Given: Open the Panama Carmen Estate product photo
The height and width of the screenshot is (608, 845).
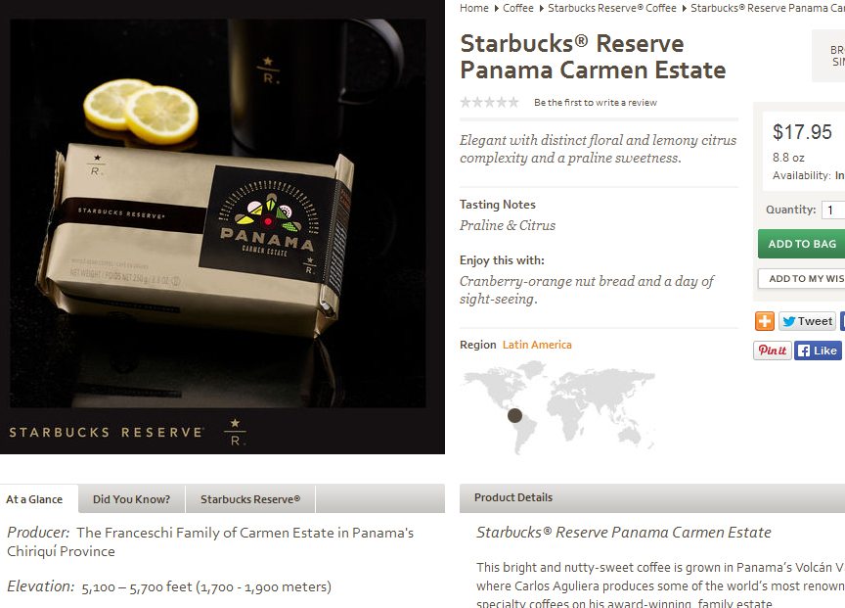Looking at the screenshot, I should pos(218,213).
